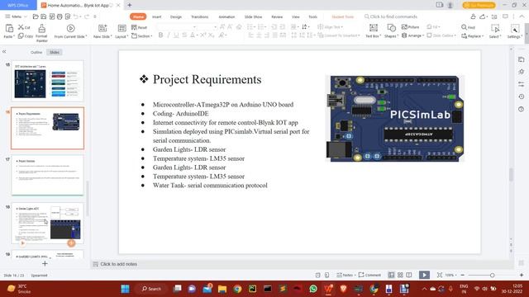Viewport: 529px width, 297px height.
Task: Switch to Reading view
Action: click(x=409, y=275)
